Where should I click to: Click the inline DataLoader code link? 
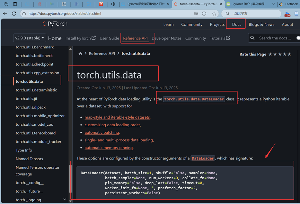[x=203, y=158]
